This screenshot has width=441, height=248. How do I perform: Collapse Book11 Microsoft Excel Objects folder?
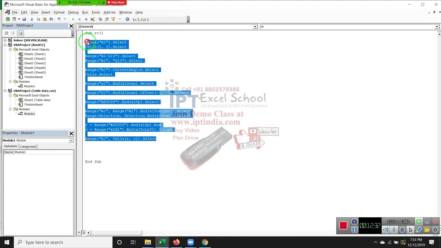[10, 49]
